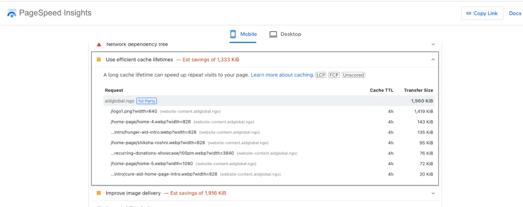523x207 pixels.
Task: Switch to the Mobile tab
Action: coord(243,34)
